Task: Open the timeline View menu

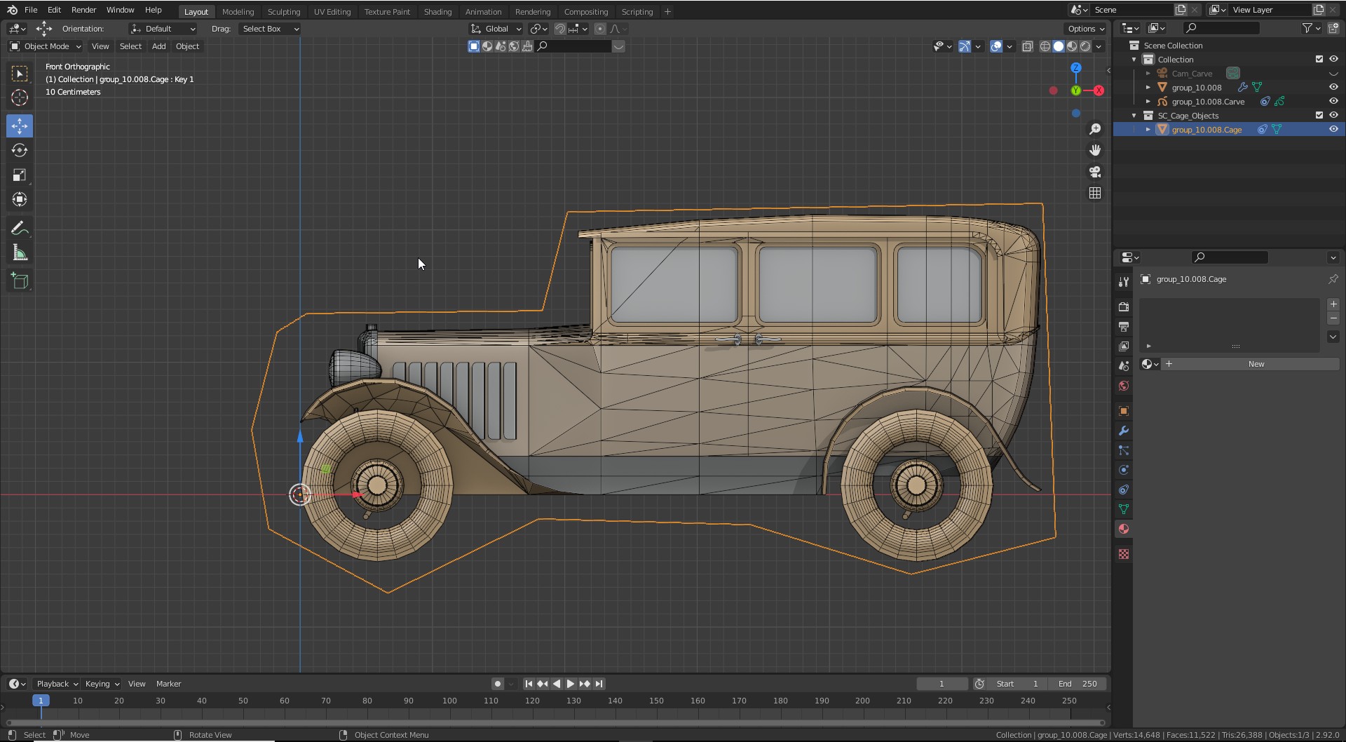Action: 137,684
